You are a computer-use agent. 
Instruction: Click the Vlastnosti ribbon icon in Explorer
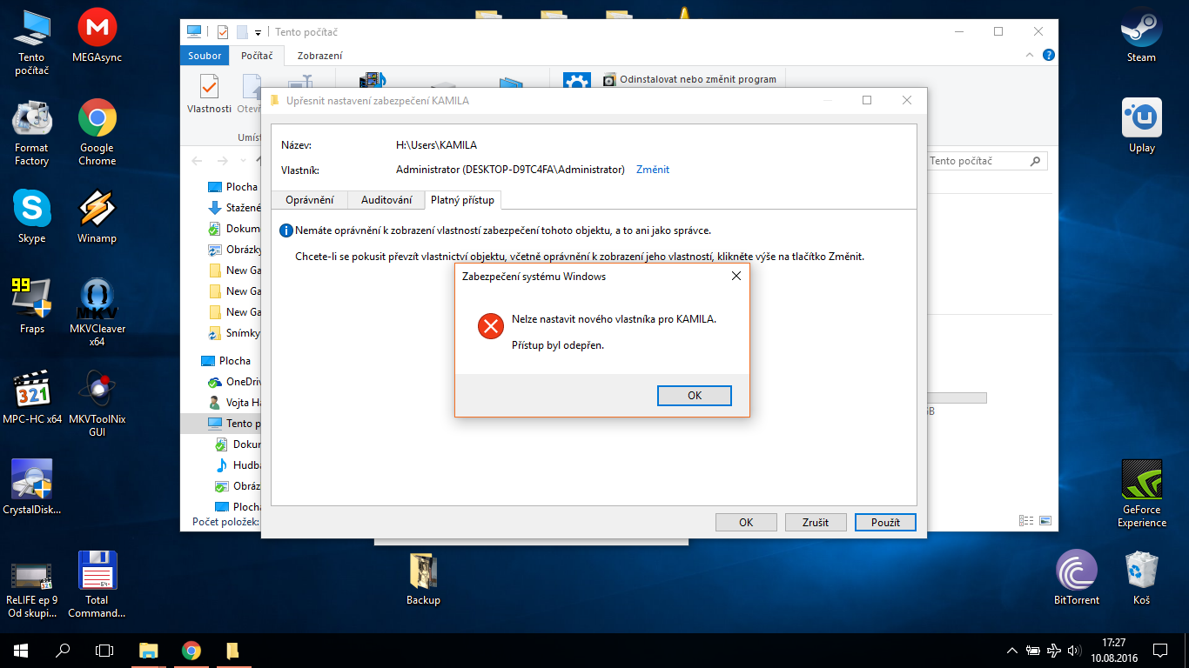tap(209, 94)
